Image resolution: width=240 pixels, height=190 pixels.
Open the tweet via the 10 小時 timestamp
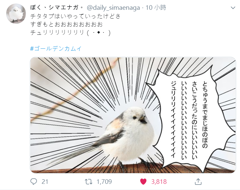point(156,7)
